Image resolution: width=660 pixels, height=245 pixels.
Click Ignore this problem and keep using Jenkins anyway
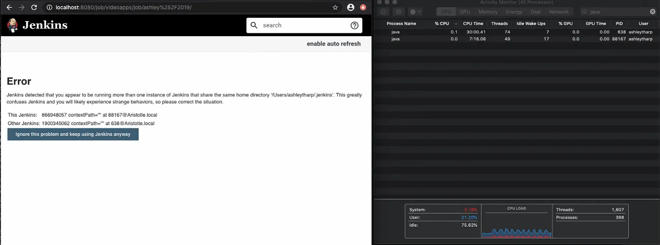pos(73,134)
